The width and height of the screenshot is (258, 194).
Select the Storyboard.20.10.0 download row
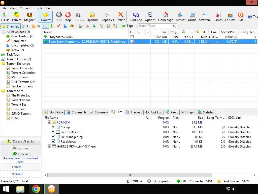pos(150,37)
